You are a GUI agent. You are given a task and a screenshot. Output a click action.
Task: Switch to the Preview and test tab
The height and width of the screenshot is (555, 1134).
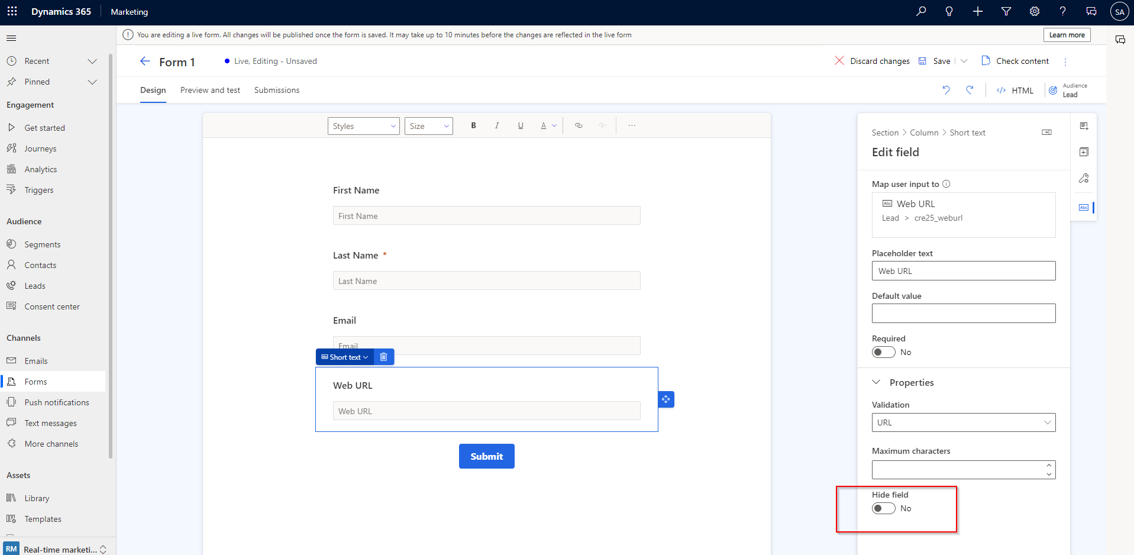tap(210, 90)
